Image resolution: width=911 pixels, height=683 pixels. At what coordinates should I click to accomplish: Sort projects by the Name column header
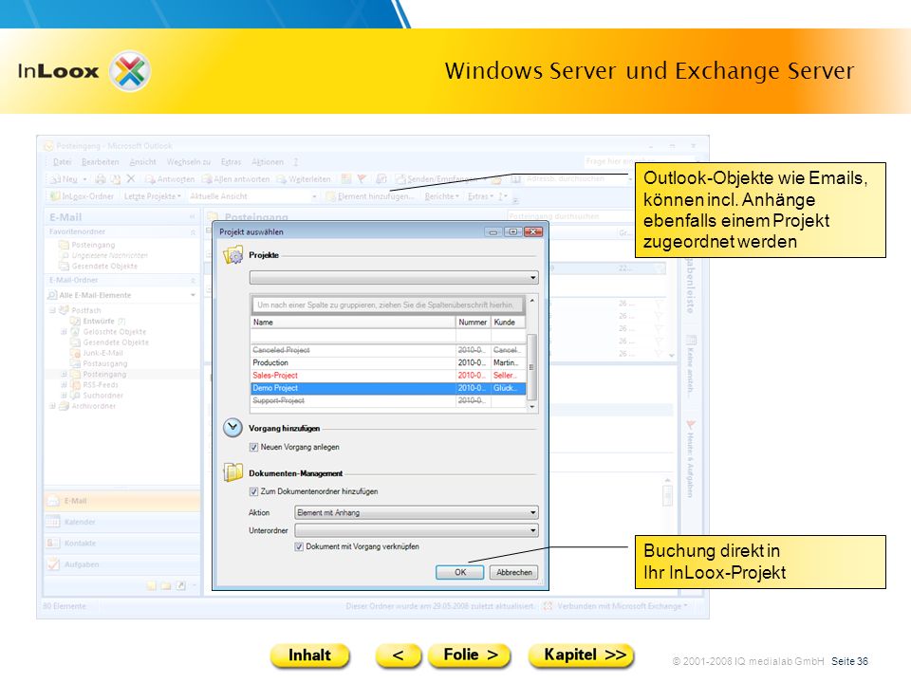click(353, 322)
